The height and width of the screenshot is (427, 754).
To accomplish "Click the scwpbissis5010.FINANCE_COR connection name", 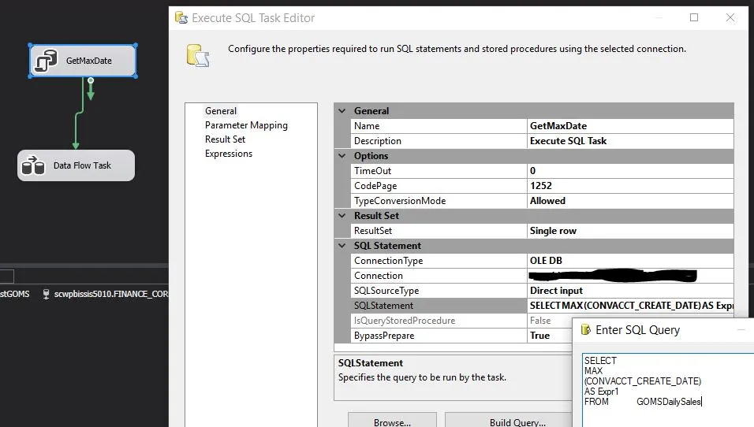I will point(111,294).
